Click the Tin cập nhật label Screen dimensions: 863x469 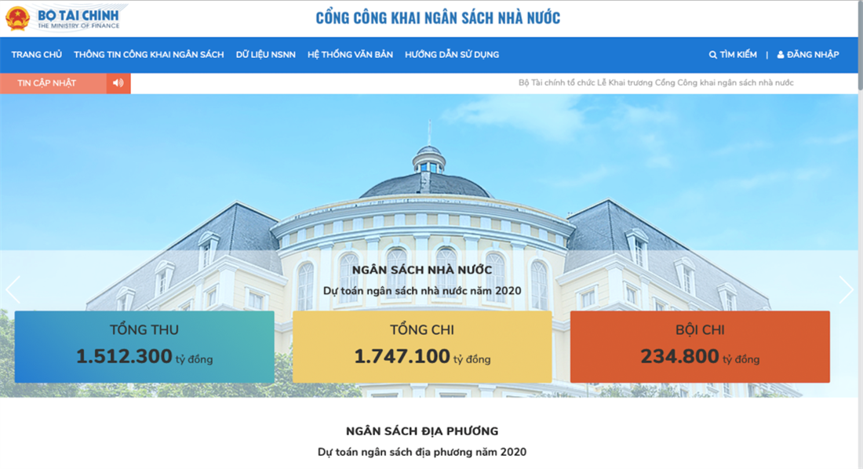(x=47, y=83)
